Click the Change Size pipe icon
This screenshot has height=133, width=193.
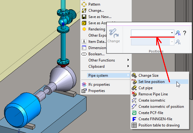(x=134, y=76)
